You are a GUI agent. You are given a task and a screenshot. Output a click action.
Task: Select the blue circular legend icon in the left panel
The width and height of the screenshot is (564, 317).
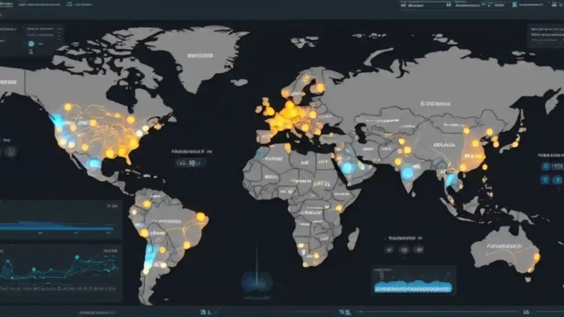tap(31, 44)
